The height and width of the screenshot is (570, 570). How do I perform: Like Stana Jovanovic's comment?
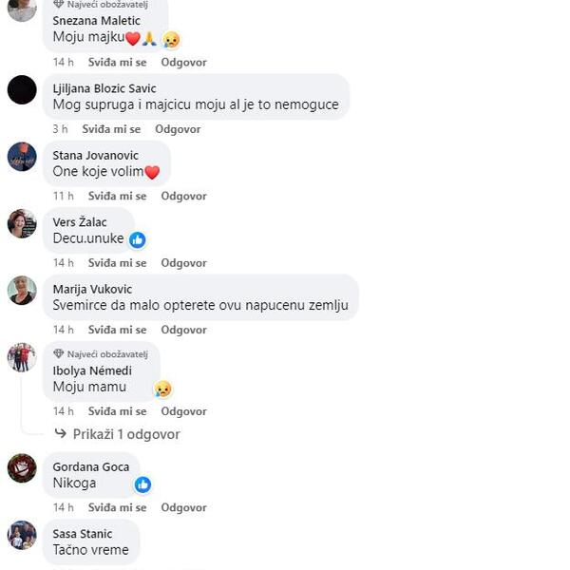(117, 196)
